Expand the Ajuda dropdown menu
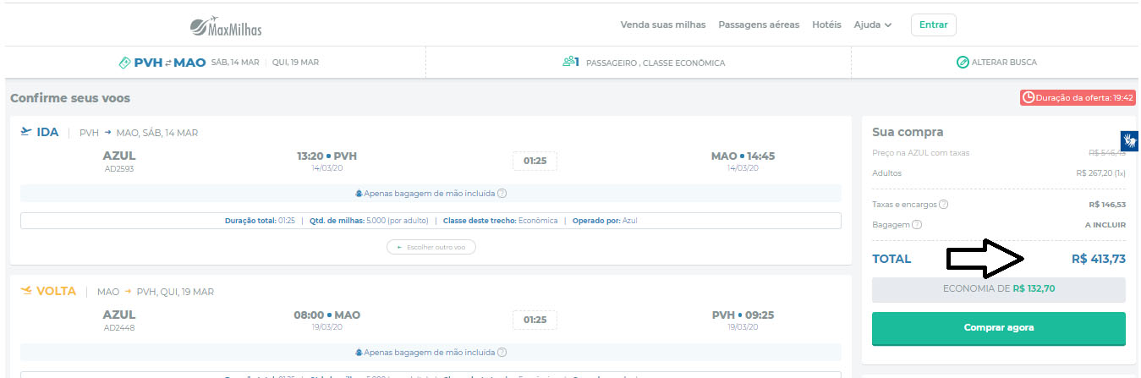 tap(873, 25)
